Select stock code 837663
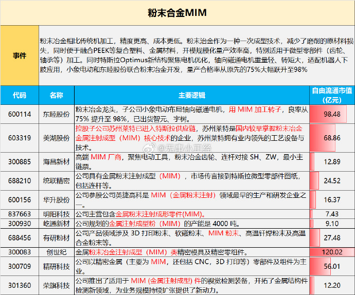 tap(20, 214)
